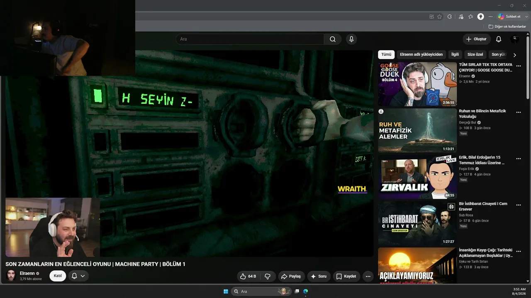Click the Edge icon on the taskbar
Viewport: 531px width, 298px height.
tap(306, 291)
